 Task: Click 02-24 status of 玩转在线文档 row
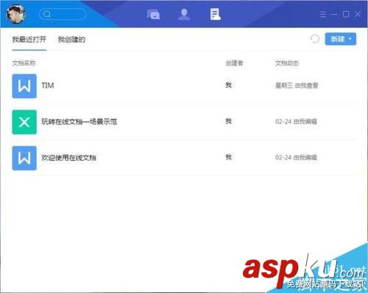point(296,121)
